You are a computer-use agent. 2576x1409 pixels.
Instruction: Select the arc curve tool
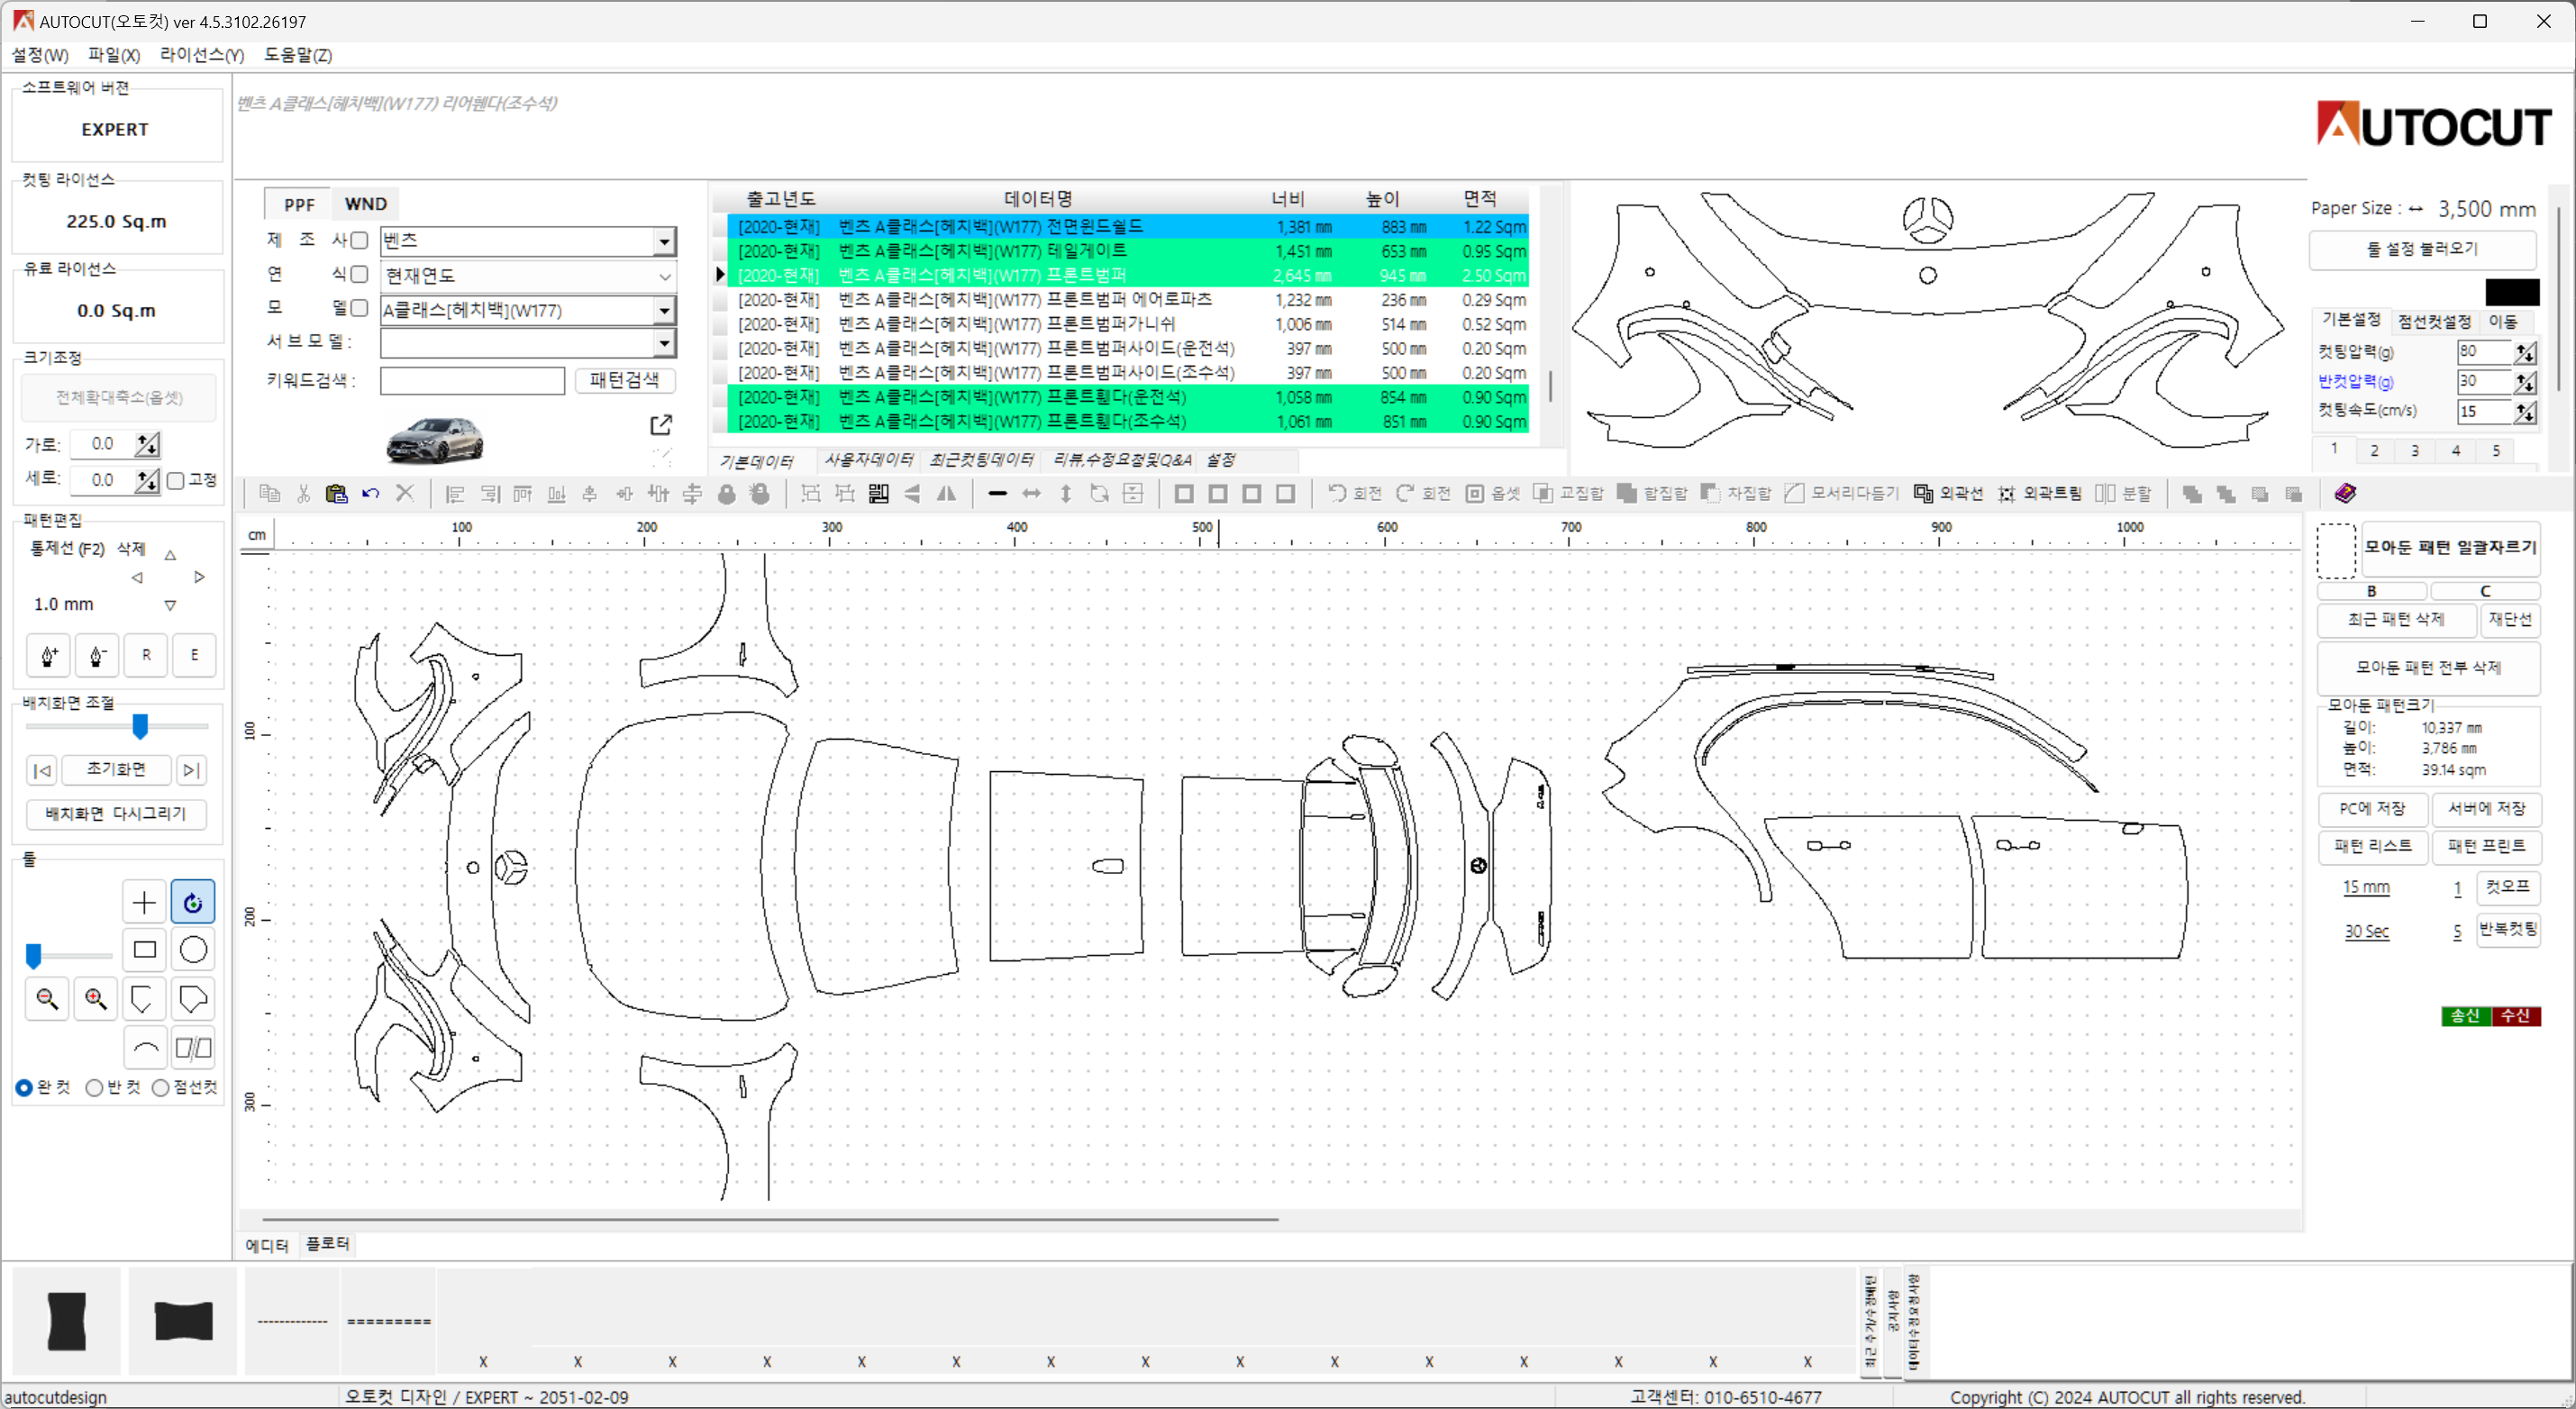click(145, 1048)
